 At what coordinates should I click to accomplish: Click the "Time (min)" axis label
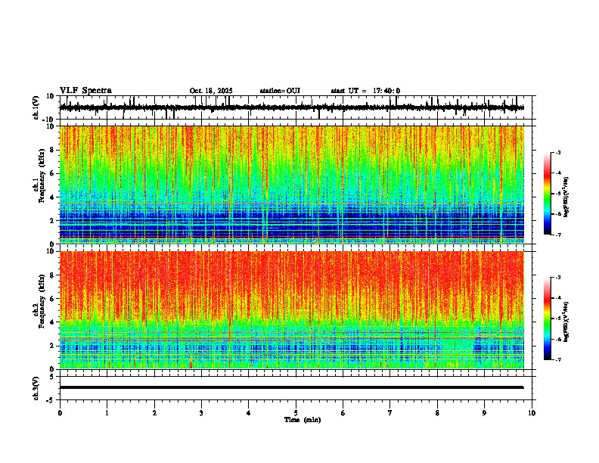coord(303,420)
